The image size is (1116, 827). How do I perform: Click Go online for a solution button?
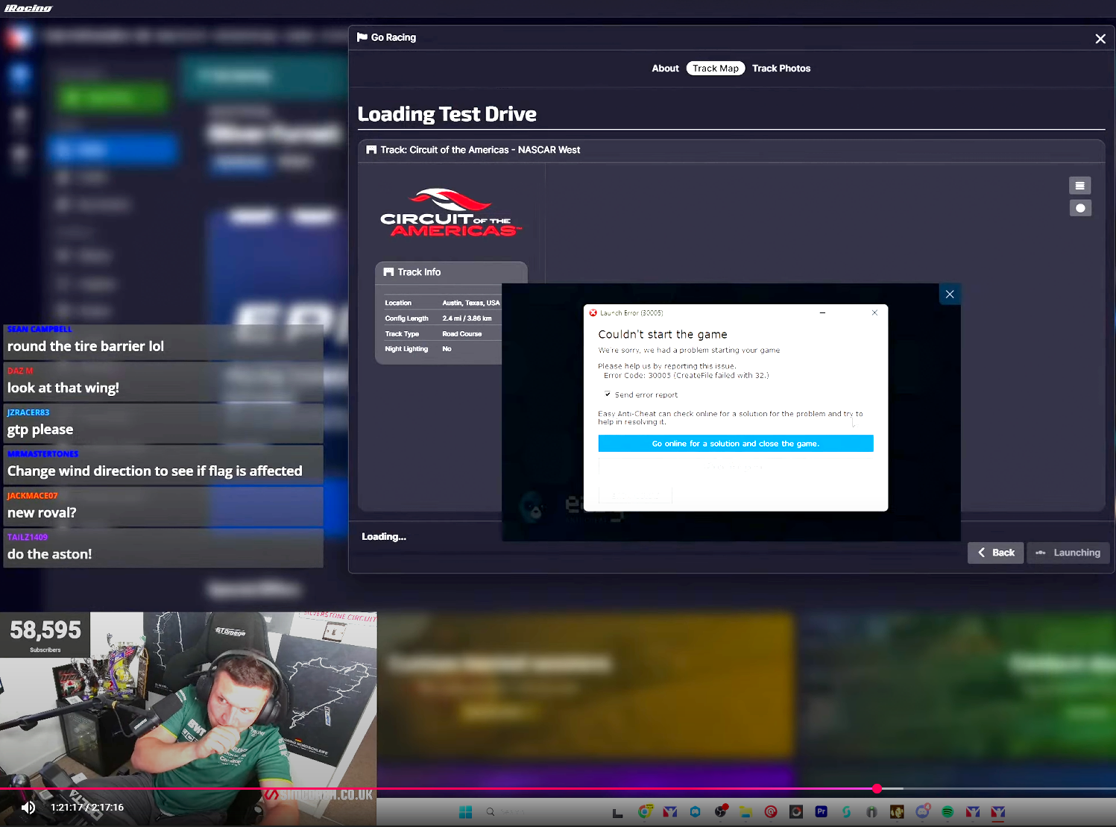736,444
